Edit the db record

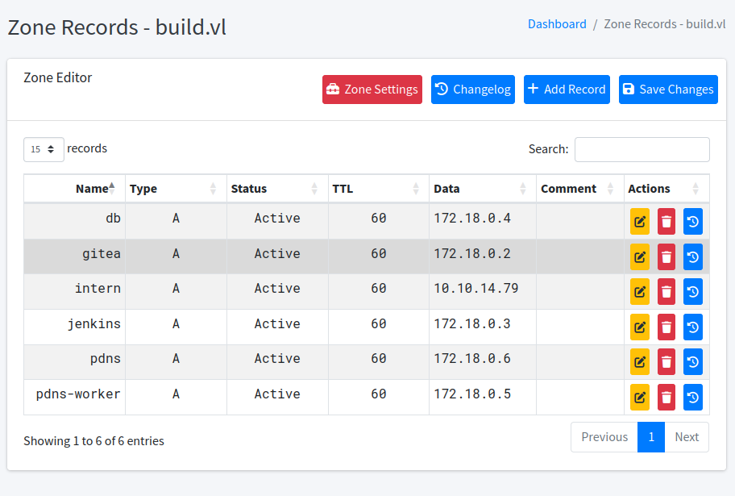click(640, 222)
